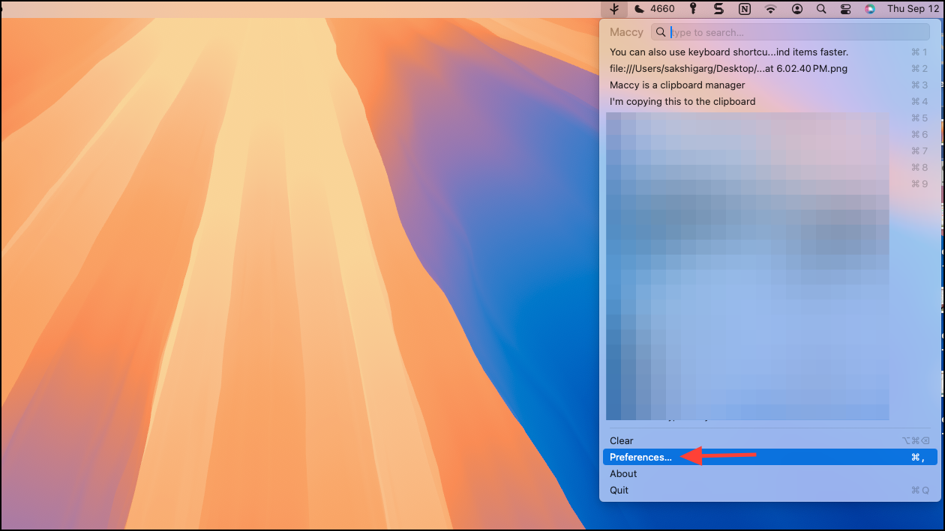This screenshot has height=531, width=945.
Task: Click Clear in the Maccy menu
Action: coord(769,441)
